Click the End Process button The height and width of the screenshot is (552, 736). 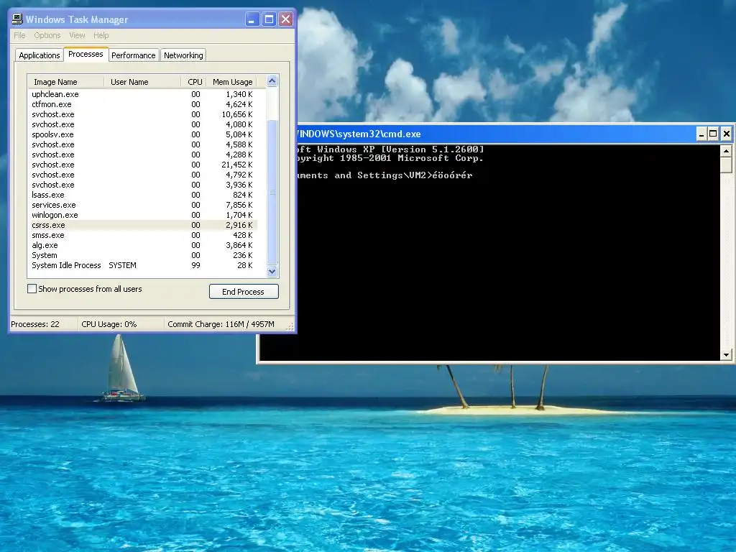[x=244, y=292]
